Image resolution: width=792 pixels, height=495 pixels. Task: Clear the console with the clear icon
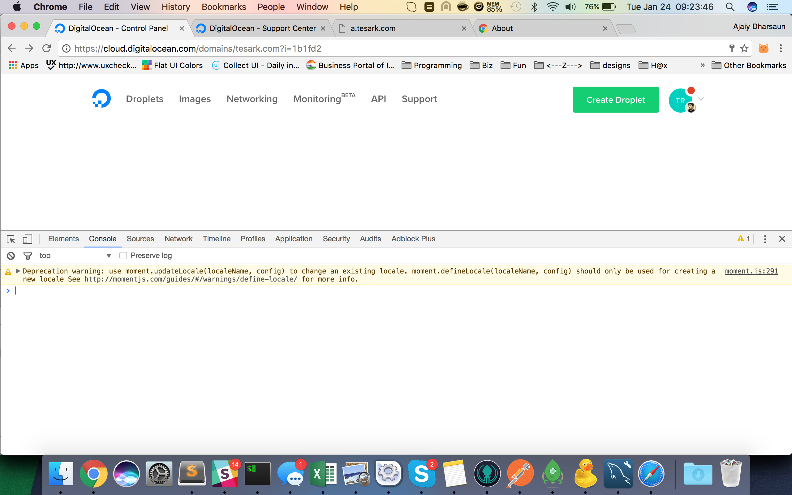11,256
